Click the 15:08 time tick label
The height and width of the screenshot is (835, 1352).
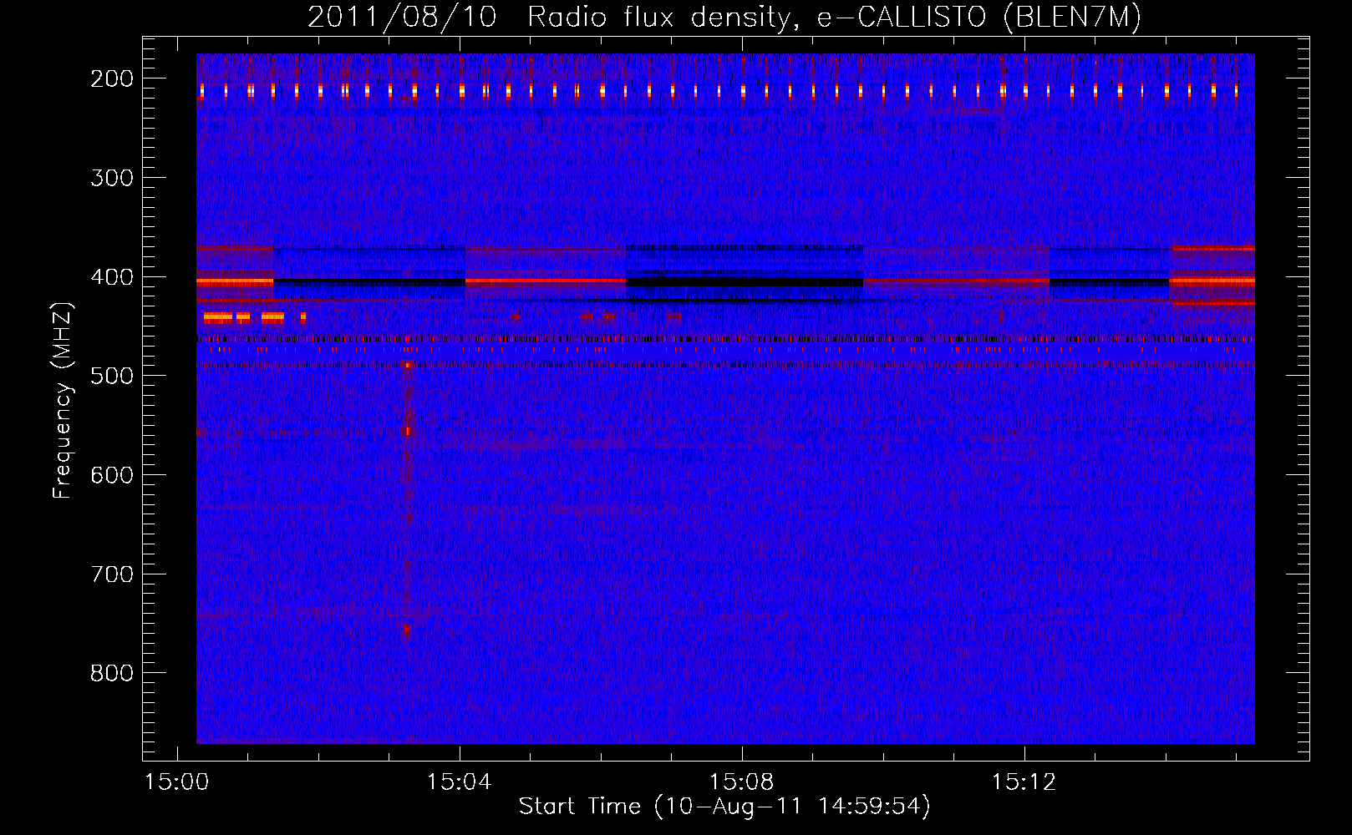pyautogui.click(x=742, y=782)
